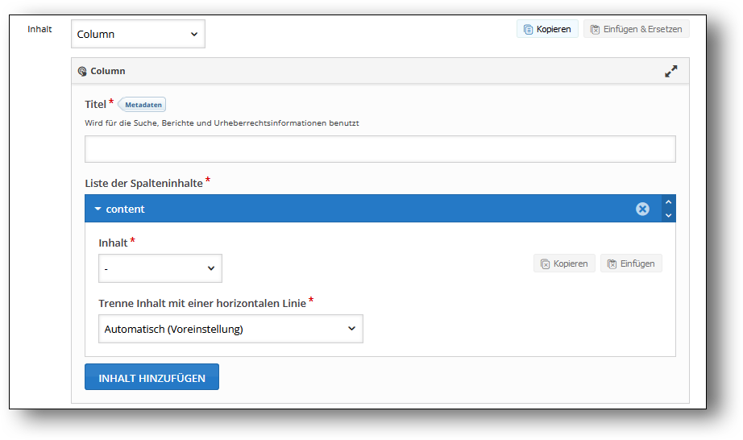Click INHALT HINZUFÜGEN button

coord(152,377)
